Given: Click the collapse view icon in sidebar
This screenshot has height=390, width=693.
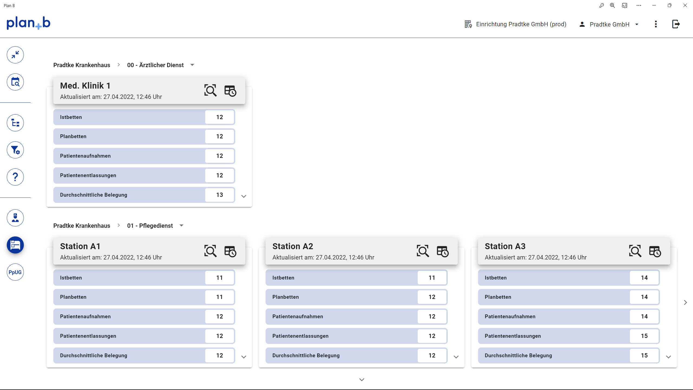Looking at the screenshot, I should [15, 55].
